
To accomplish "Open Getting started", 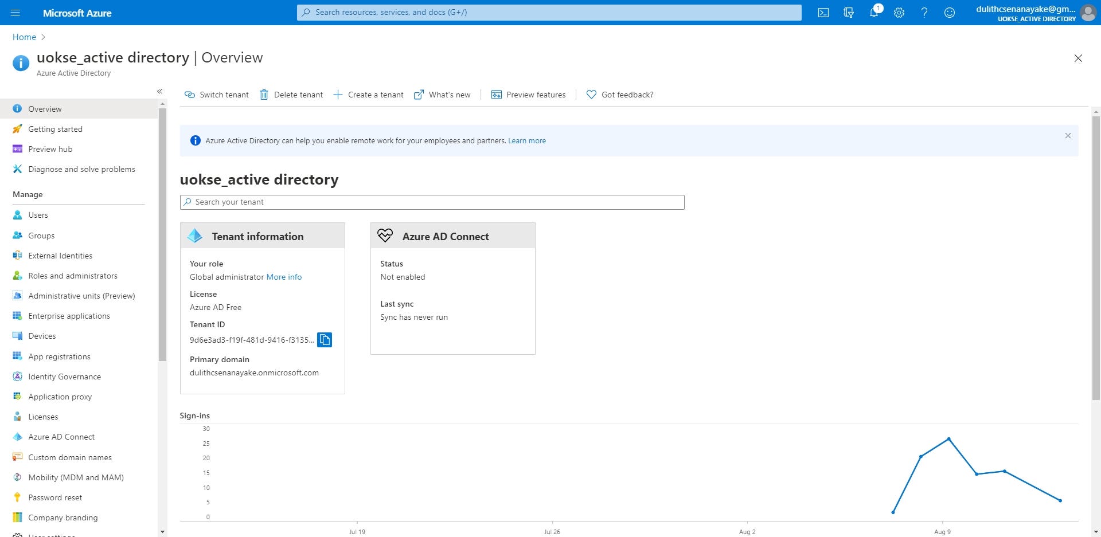I will (x=79, y=129).
